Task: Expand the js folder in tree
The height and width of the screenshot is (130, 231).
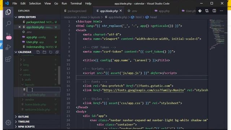Action: (24, 60)
